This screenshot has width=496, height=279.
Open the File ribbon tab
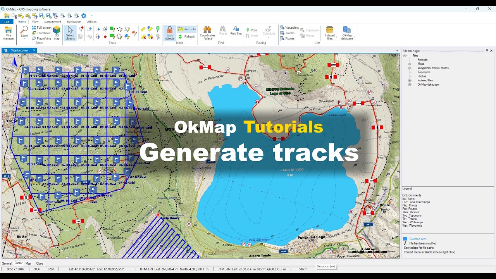point(7,22)
